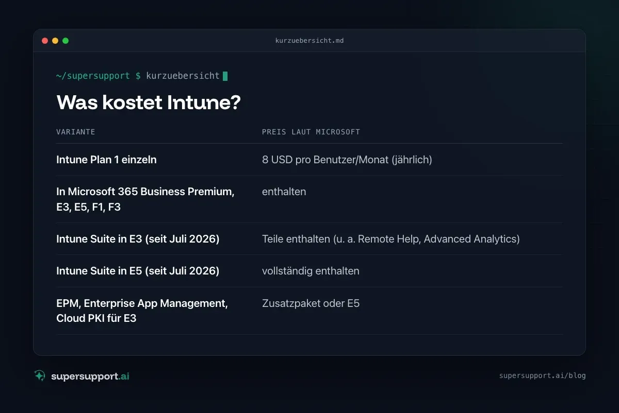
Task: Click the heading Was kostet Intune?
Action: pyautogui.click(x=149, y=102)
